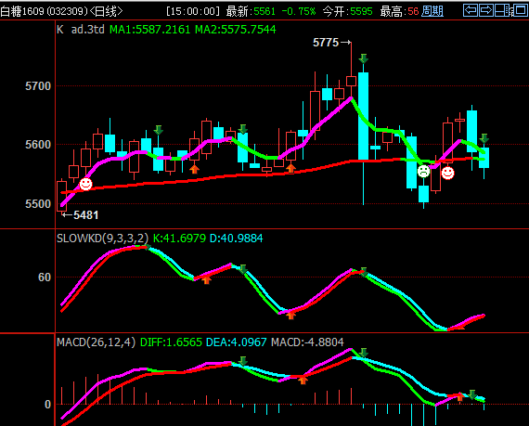
Task: Click the forward arrow navigation icon
Action: coord(486,10)
